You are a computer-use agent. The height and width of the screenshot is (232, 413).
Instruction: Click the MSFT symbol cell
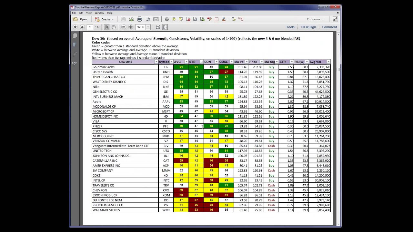point(166,111)
